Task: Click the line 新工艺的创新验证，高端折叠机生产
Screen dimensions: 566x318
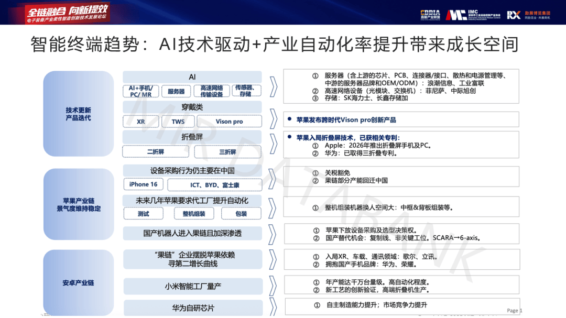Action: tap(377, 290)
